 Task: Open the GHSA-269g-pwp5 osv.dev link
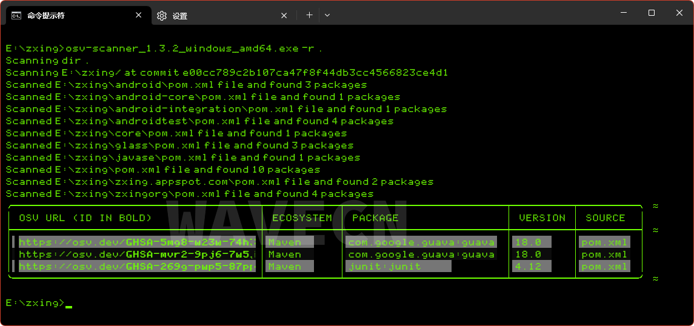pyautogui.click(x=136, y=267)
